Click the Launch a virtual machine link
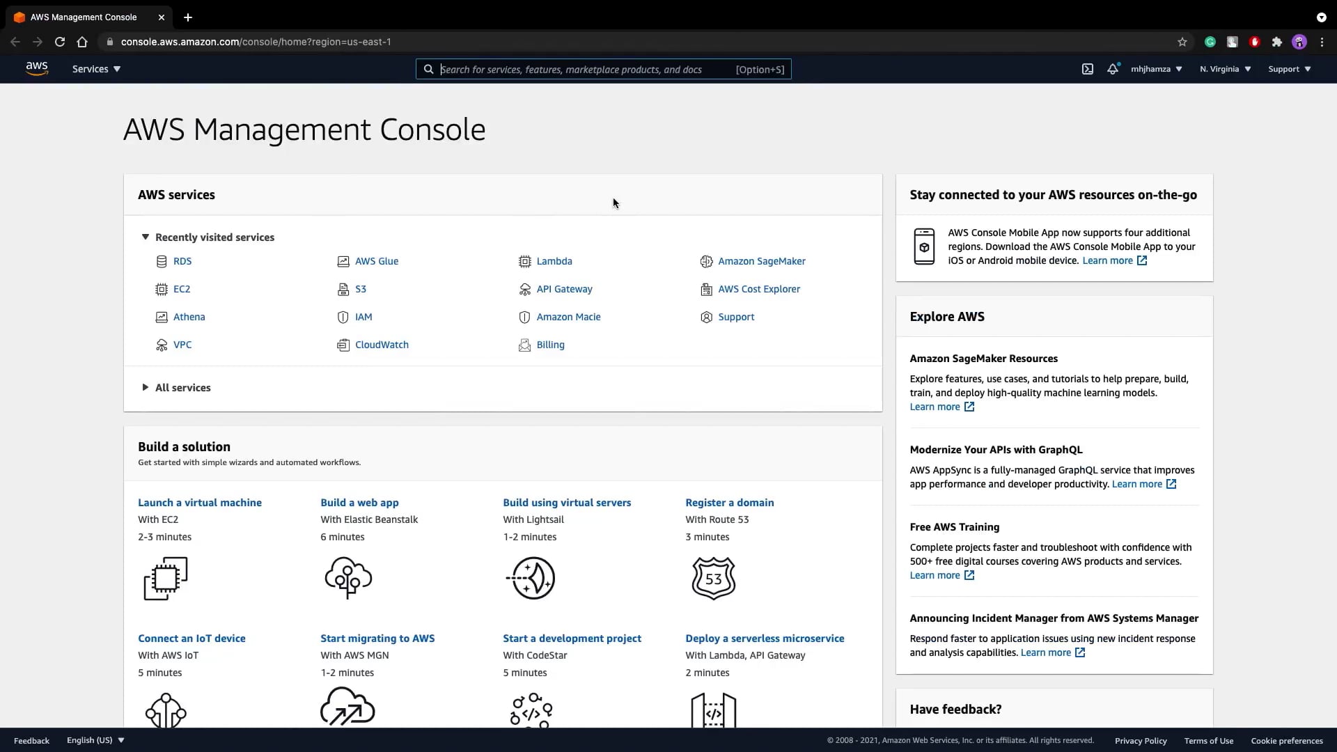 click(x=200, y=503)
